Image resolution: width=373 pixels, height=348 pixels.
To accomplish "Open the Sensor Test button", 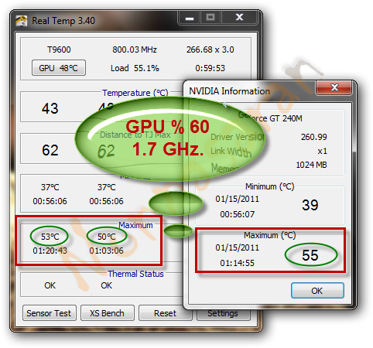I will [50, 313].
